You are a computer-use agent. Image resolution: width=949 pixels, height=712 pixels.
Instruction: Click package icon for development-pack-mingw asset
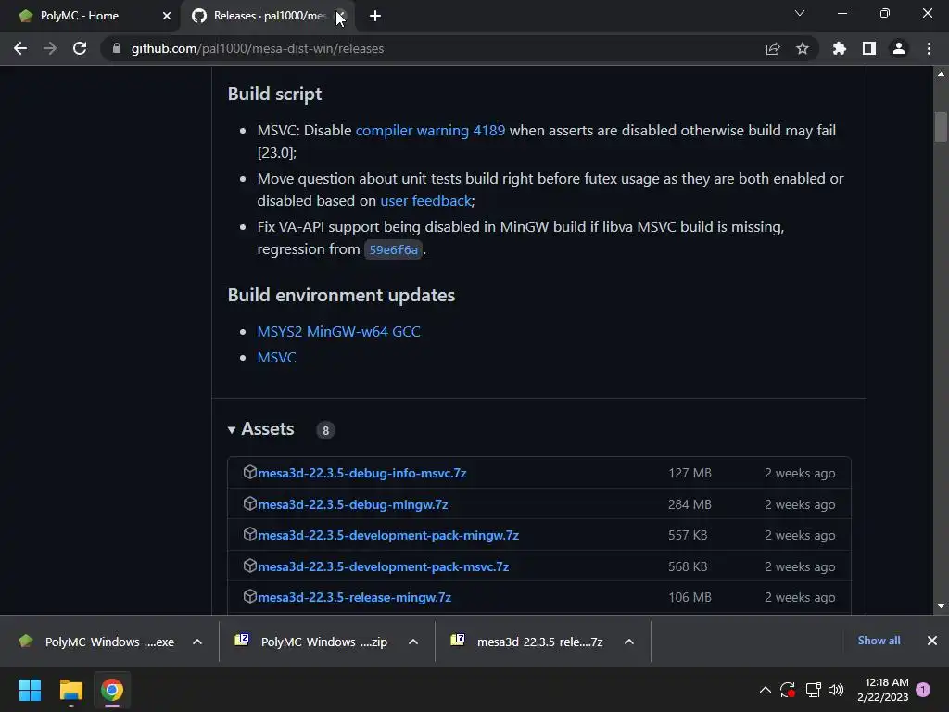(x=250, y=535)
